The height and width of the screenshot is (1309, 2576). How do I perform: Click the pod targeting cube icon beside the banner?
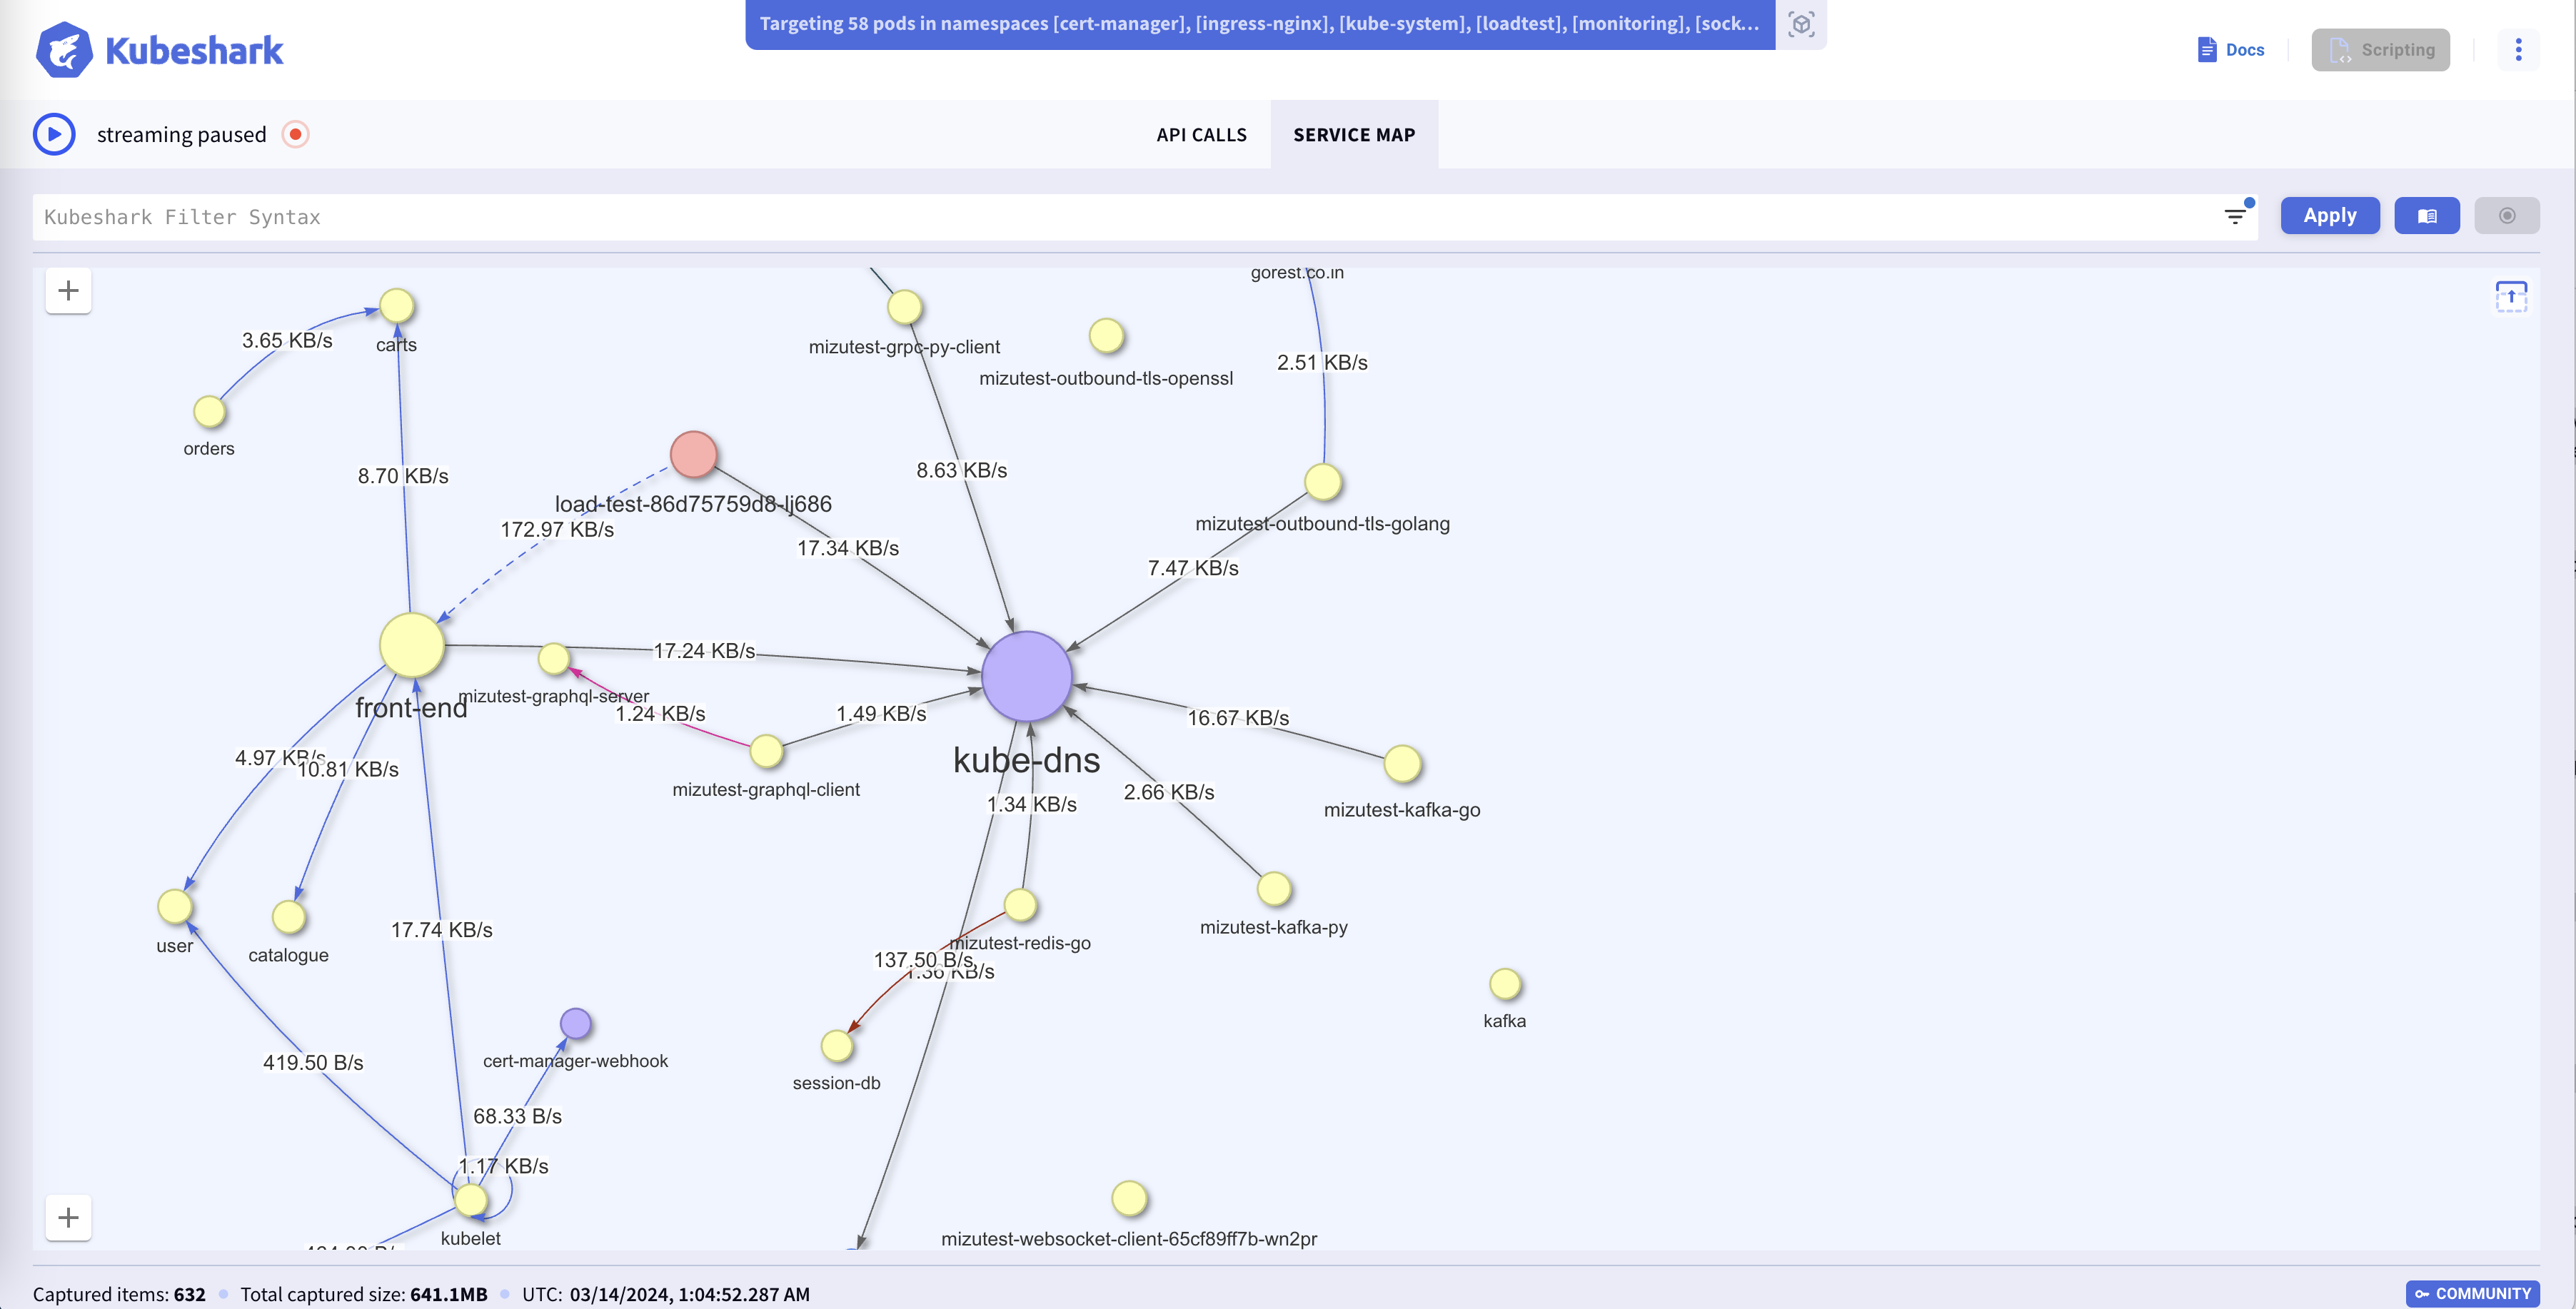1800,24
